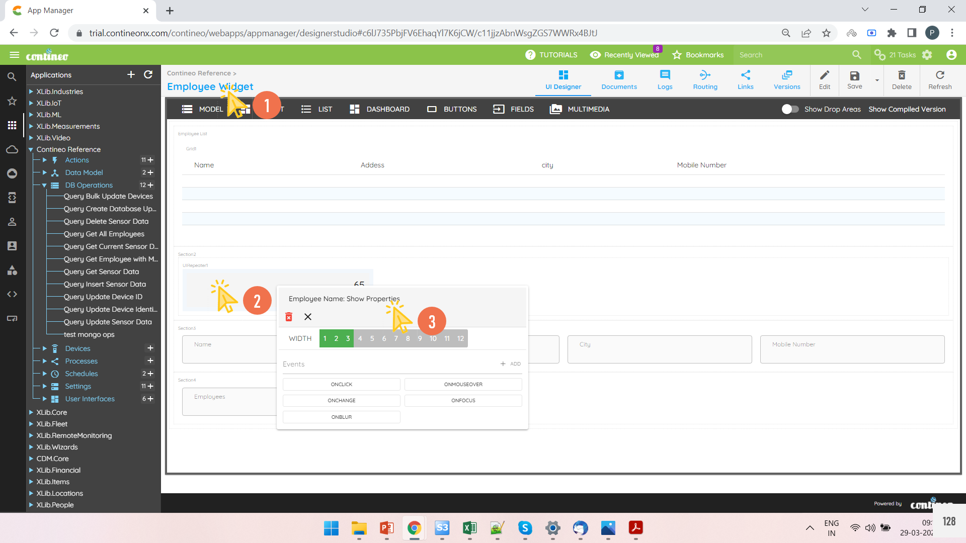Click the ONCLICK event button
The height and width of the screenshot is (543, 966).
click(341, 384)
